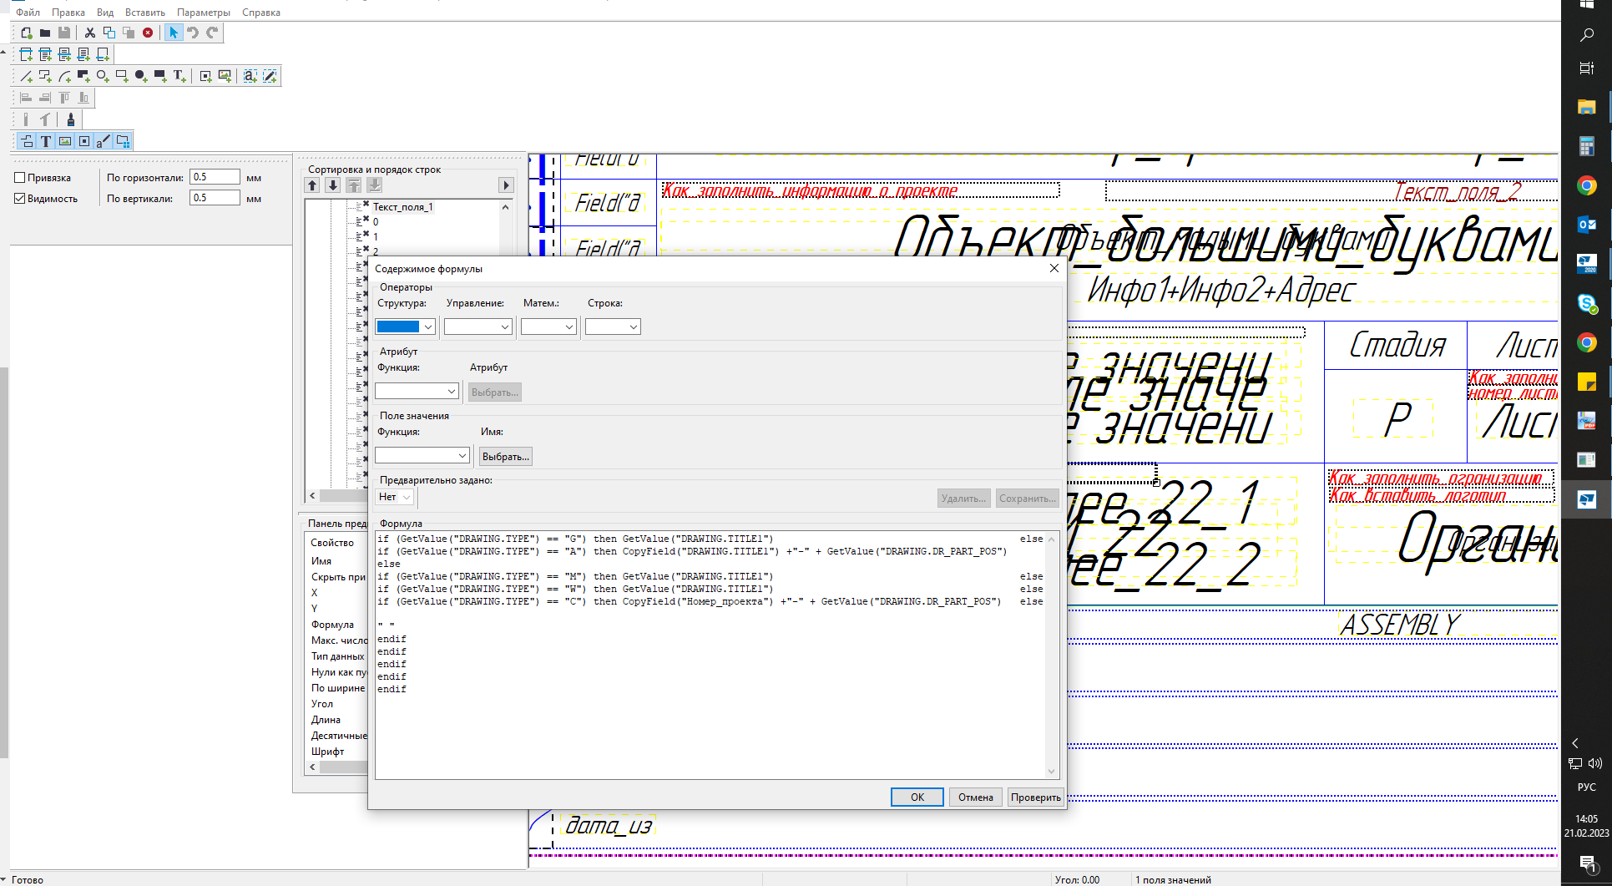Click the cut (scissors) toolbar icon
1612x886 pixels.
tap(90, 33)
